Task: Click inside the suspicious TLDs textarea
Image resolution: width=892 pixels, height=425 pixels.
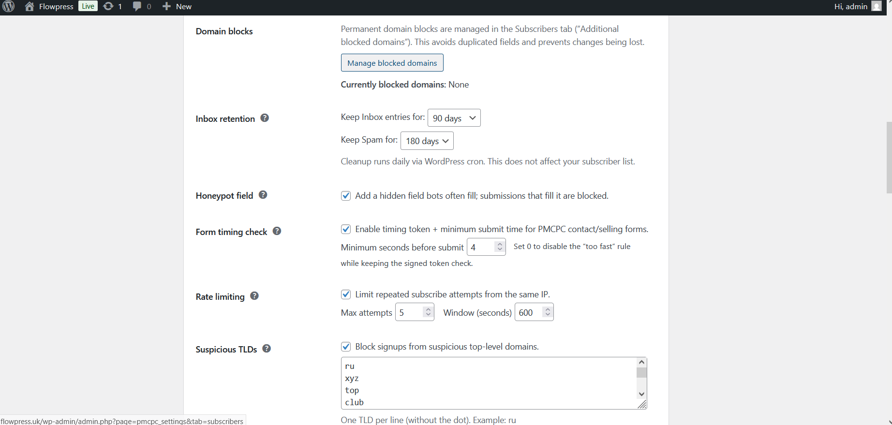Action: [494, 383]
